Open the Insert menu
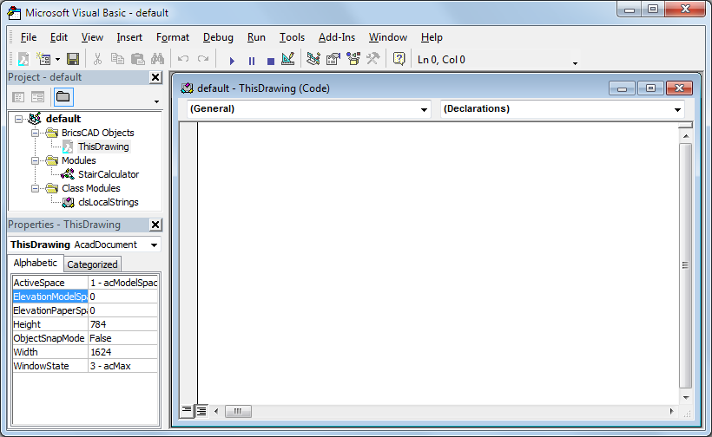The width and height of the screenshot is (712, 437). pos(129,37)
